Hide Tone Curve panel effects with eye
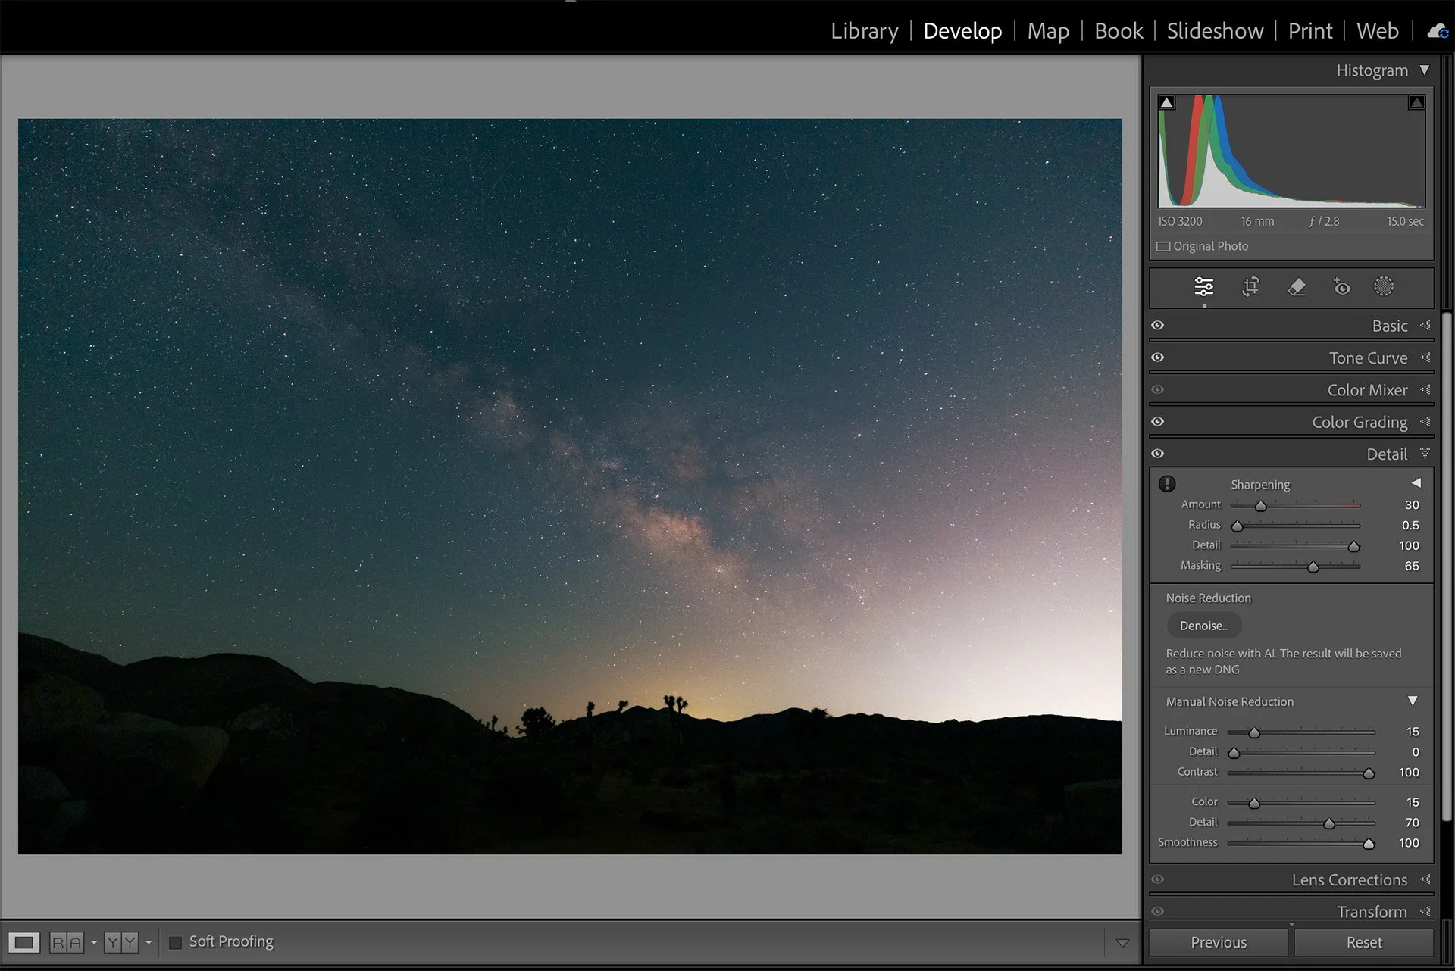This screenshot has width=1455, height=971. (1157, 357)
